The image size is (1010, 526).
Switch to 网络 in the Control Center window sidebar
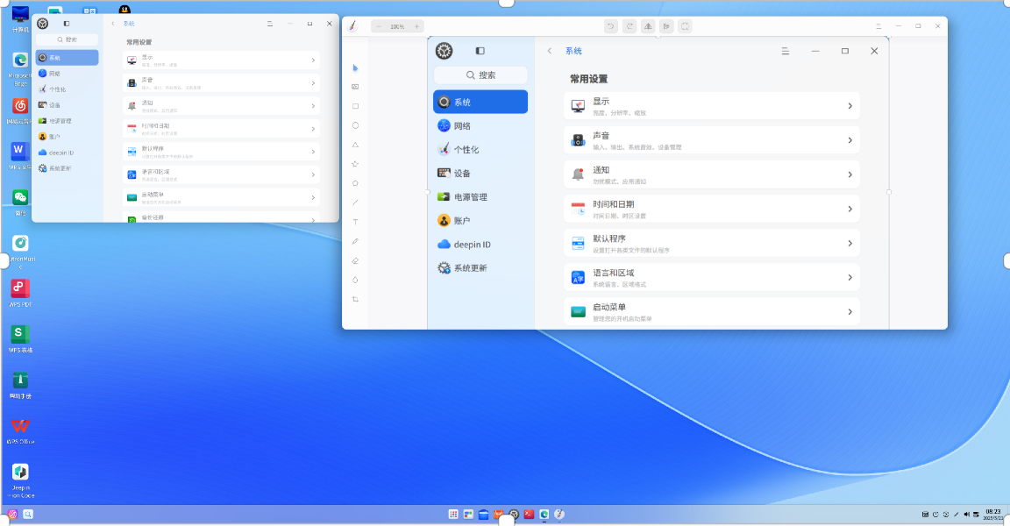tap(67, 74)
